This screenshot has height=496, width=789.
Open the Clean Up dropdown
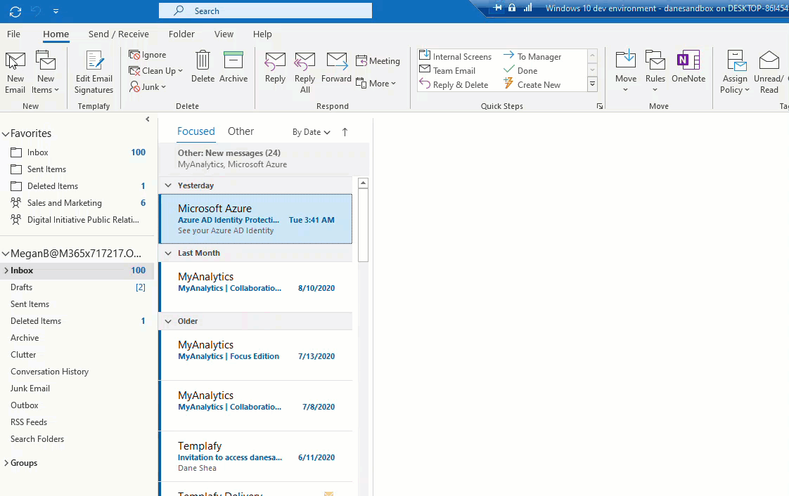(156, 71)
